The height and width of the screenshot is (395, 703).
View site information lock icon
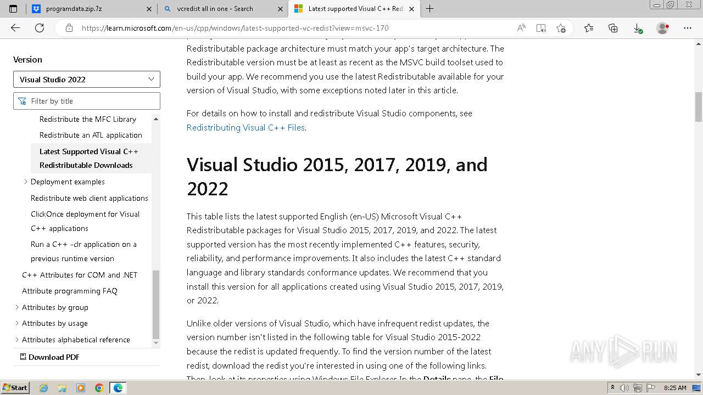69,28
